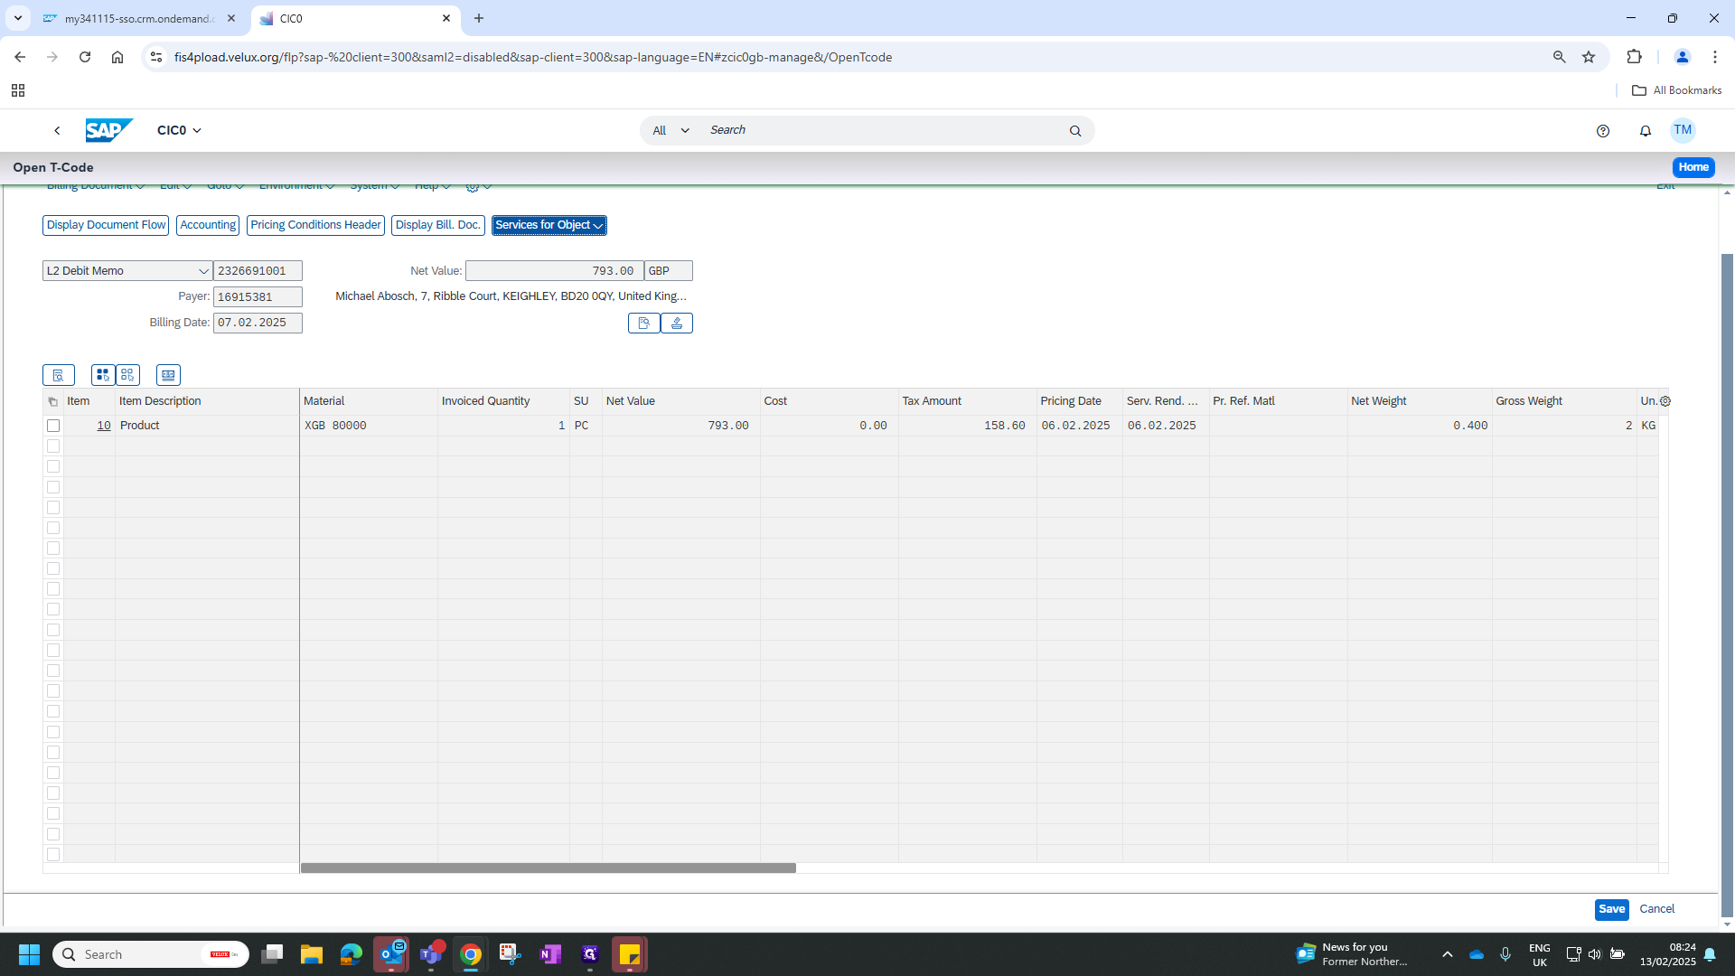Click the Save button

(1611, 909)
